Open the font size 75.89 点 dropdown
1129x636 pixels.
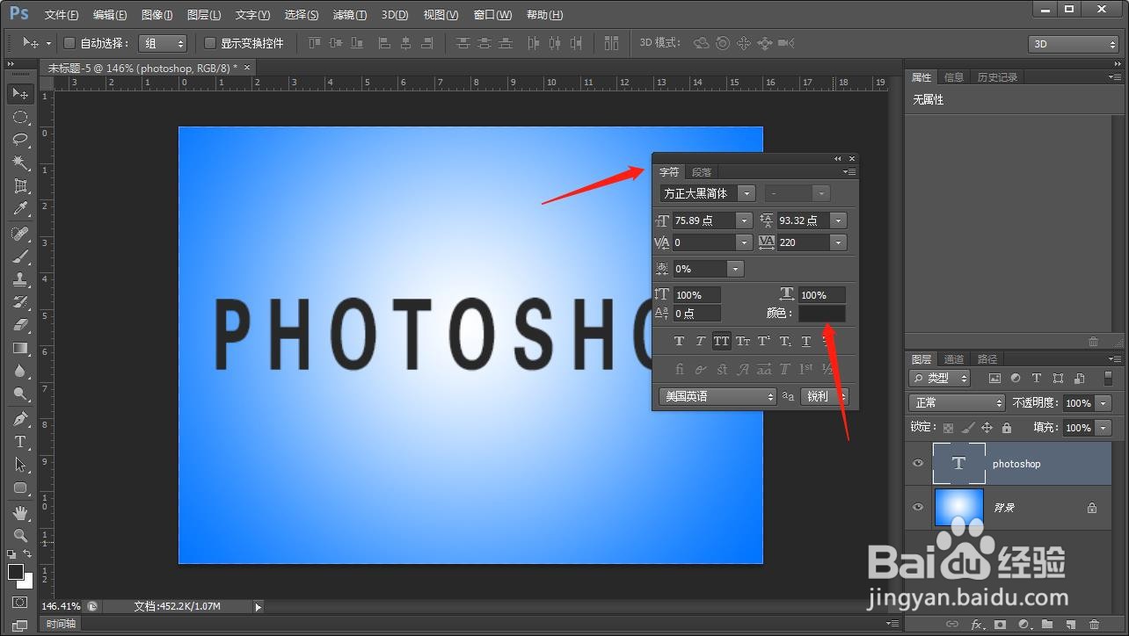[x=745, y=220]
